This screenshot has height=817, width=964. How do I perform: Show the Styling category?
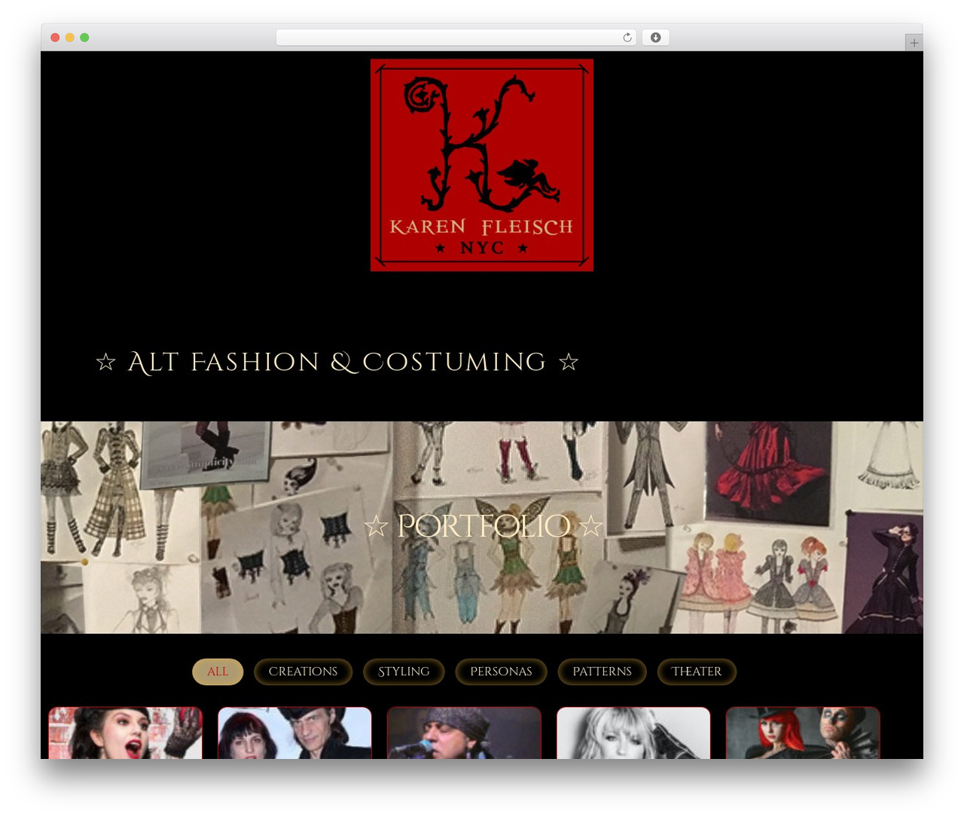pyautogui.click(x=404, y=672)
